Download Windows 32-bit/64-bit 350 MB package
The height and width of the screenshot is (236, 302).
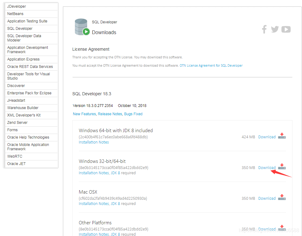[267, 167]
